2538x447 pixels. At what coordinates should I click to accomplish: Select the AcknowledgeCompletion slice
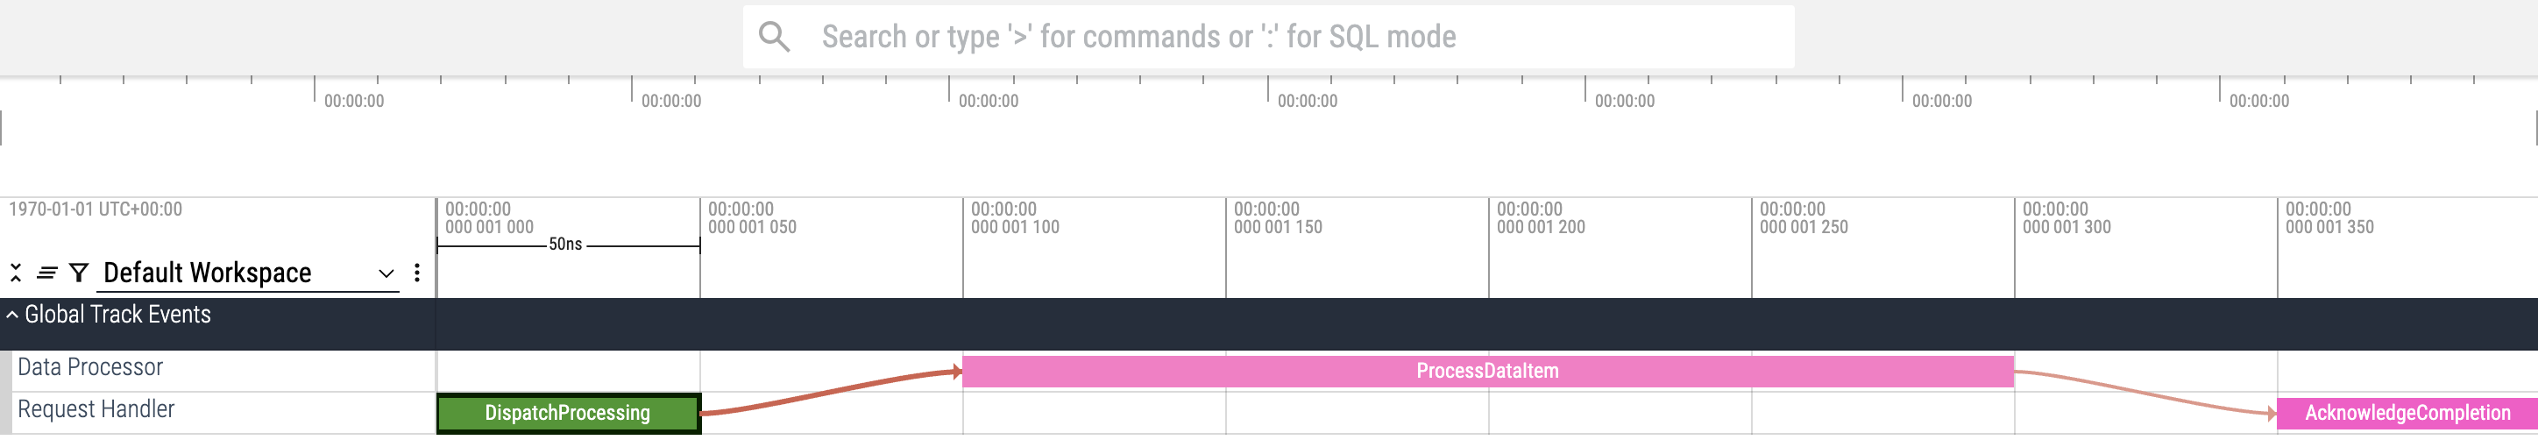[2406, 414]
